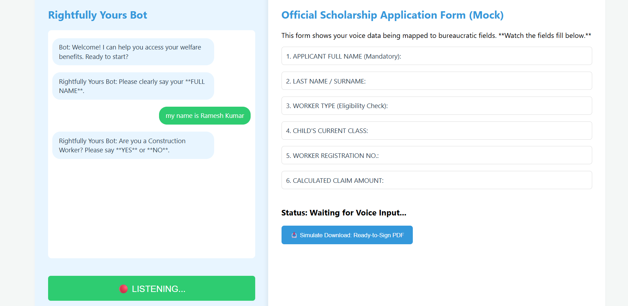The height and width of the screenshot is (306, 628).
Task: Click the red recording dot icon
Action: pos(123,289)
